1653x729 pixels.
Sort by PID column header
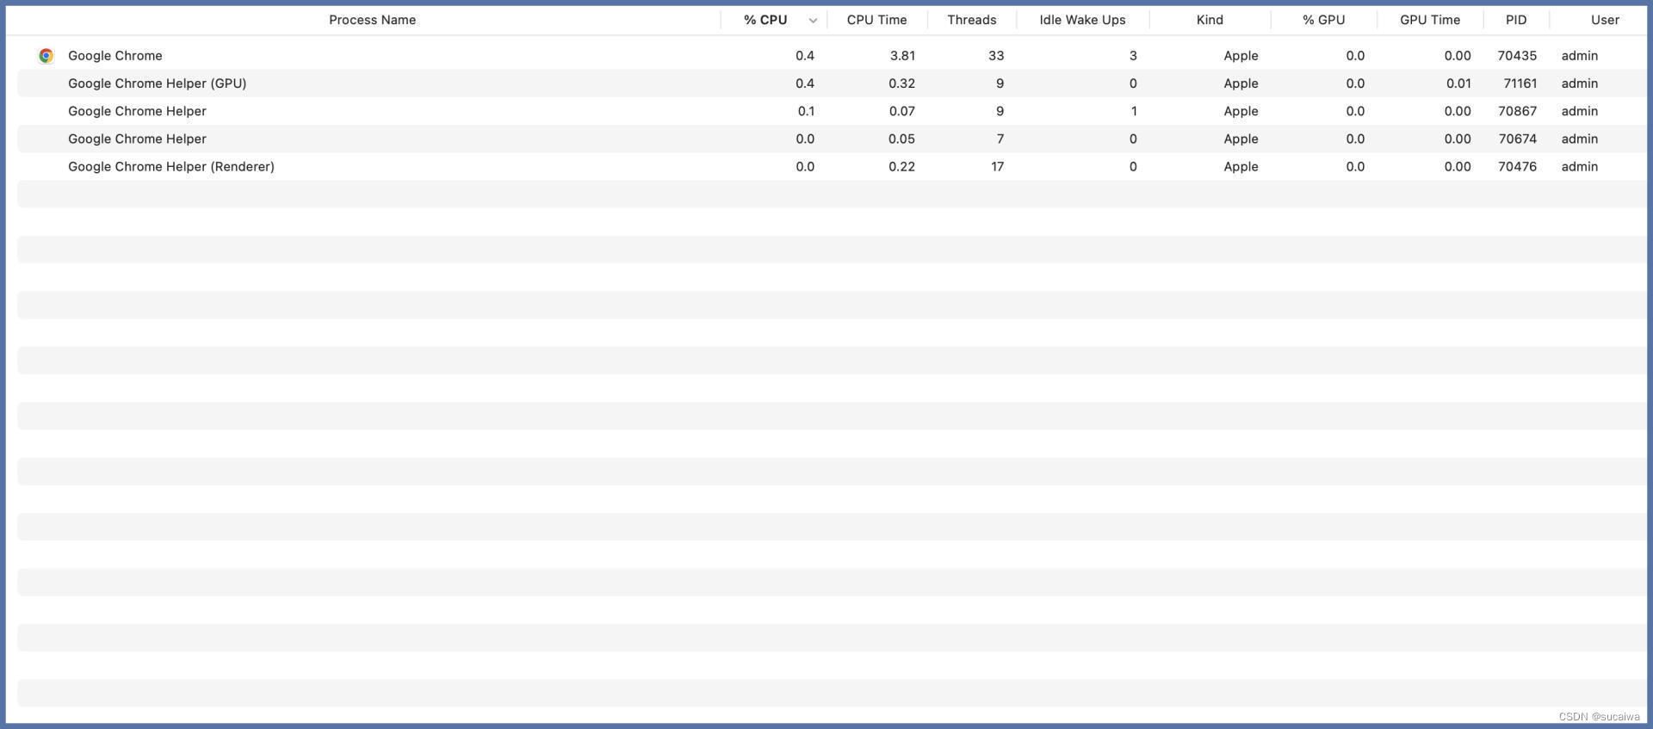click(1516, 20)
